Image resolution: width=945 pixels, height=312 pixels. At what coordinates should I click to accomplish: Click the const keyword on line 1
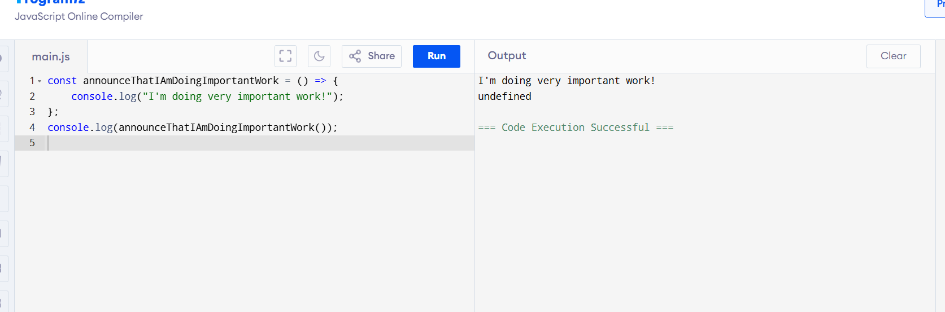(62, 81)
